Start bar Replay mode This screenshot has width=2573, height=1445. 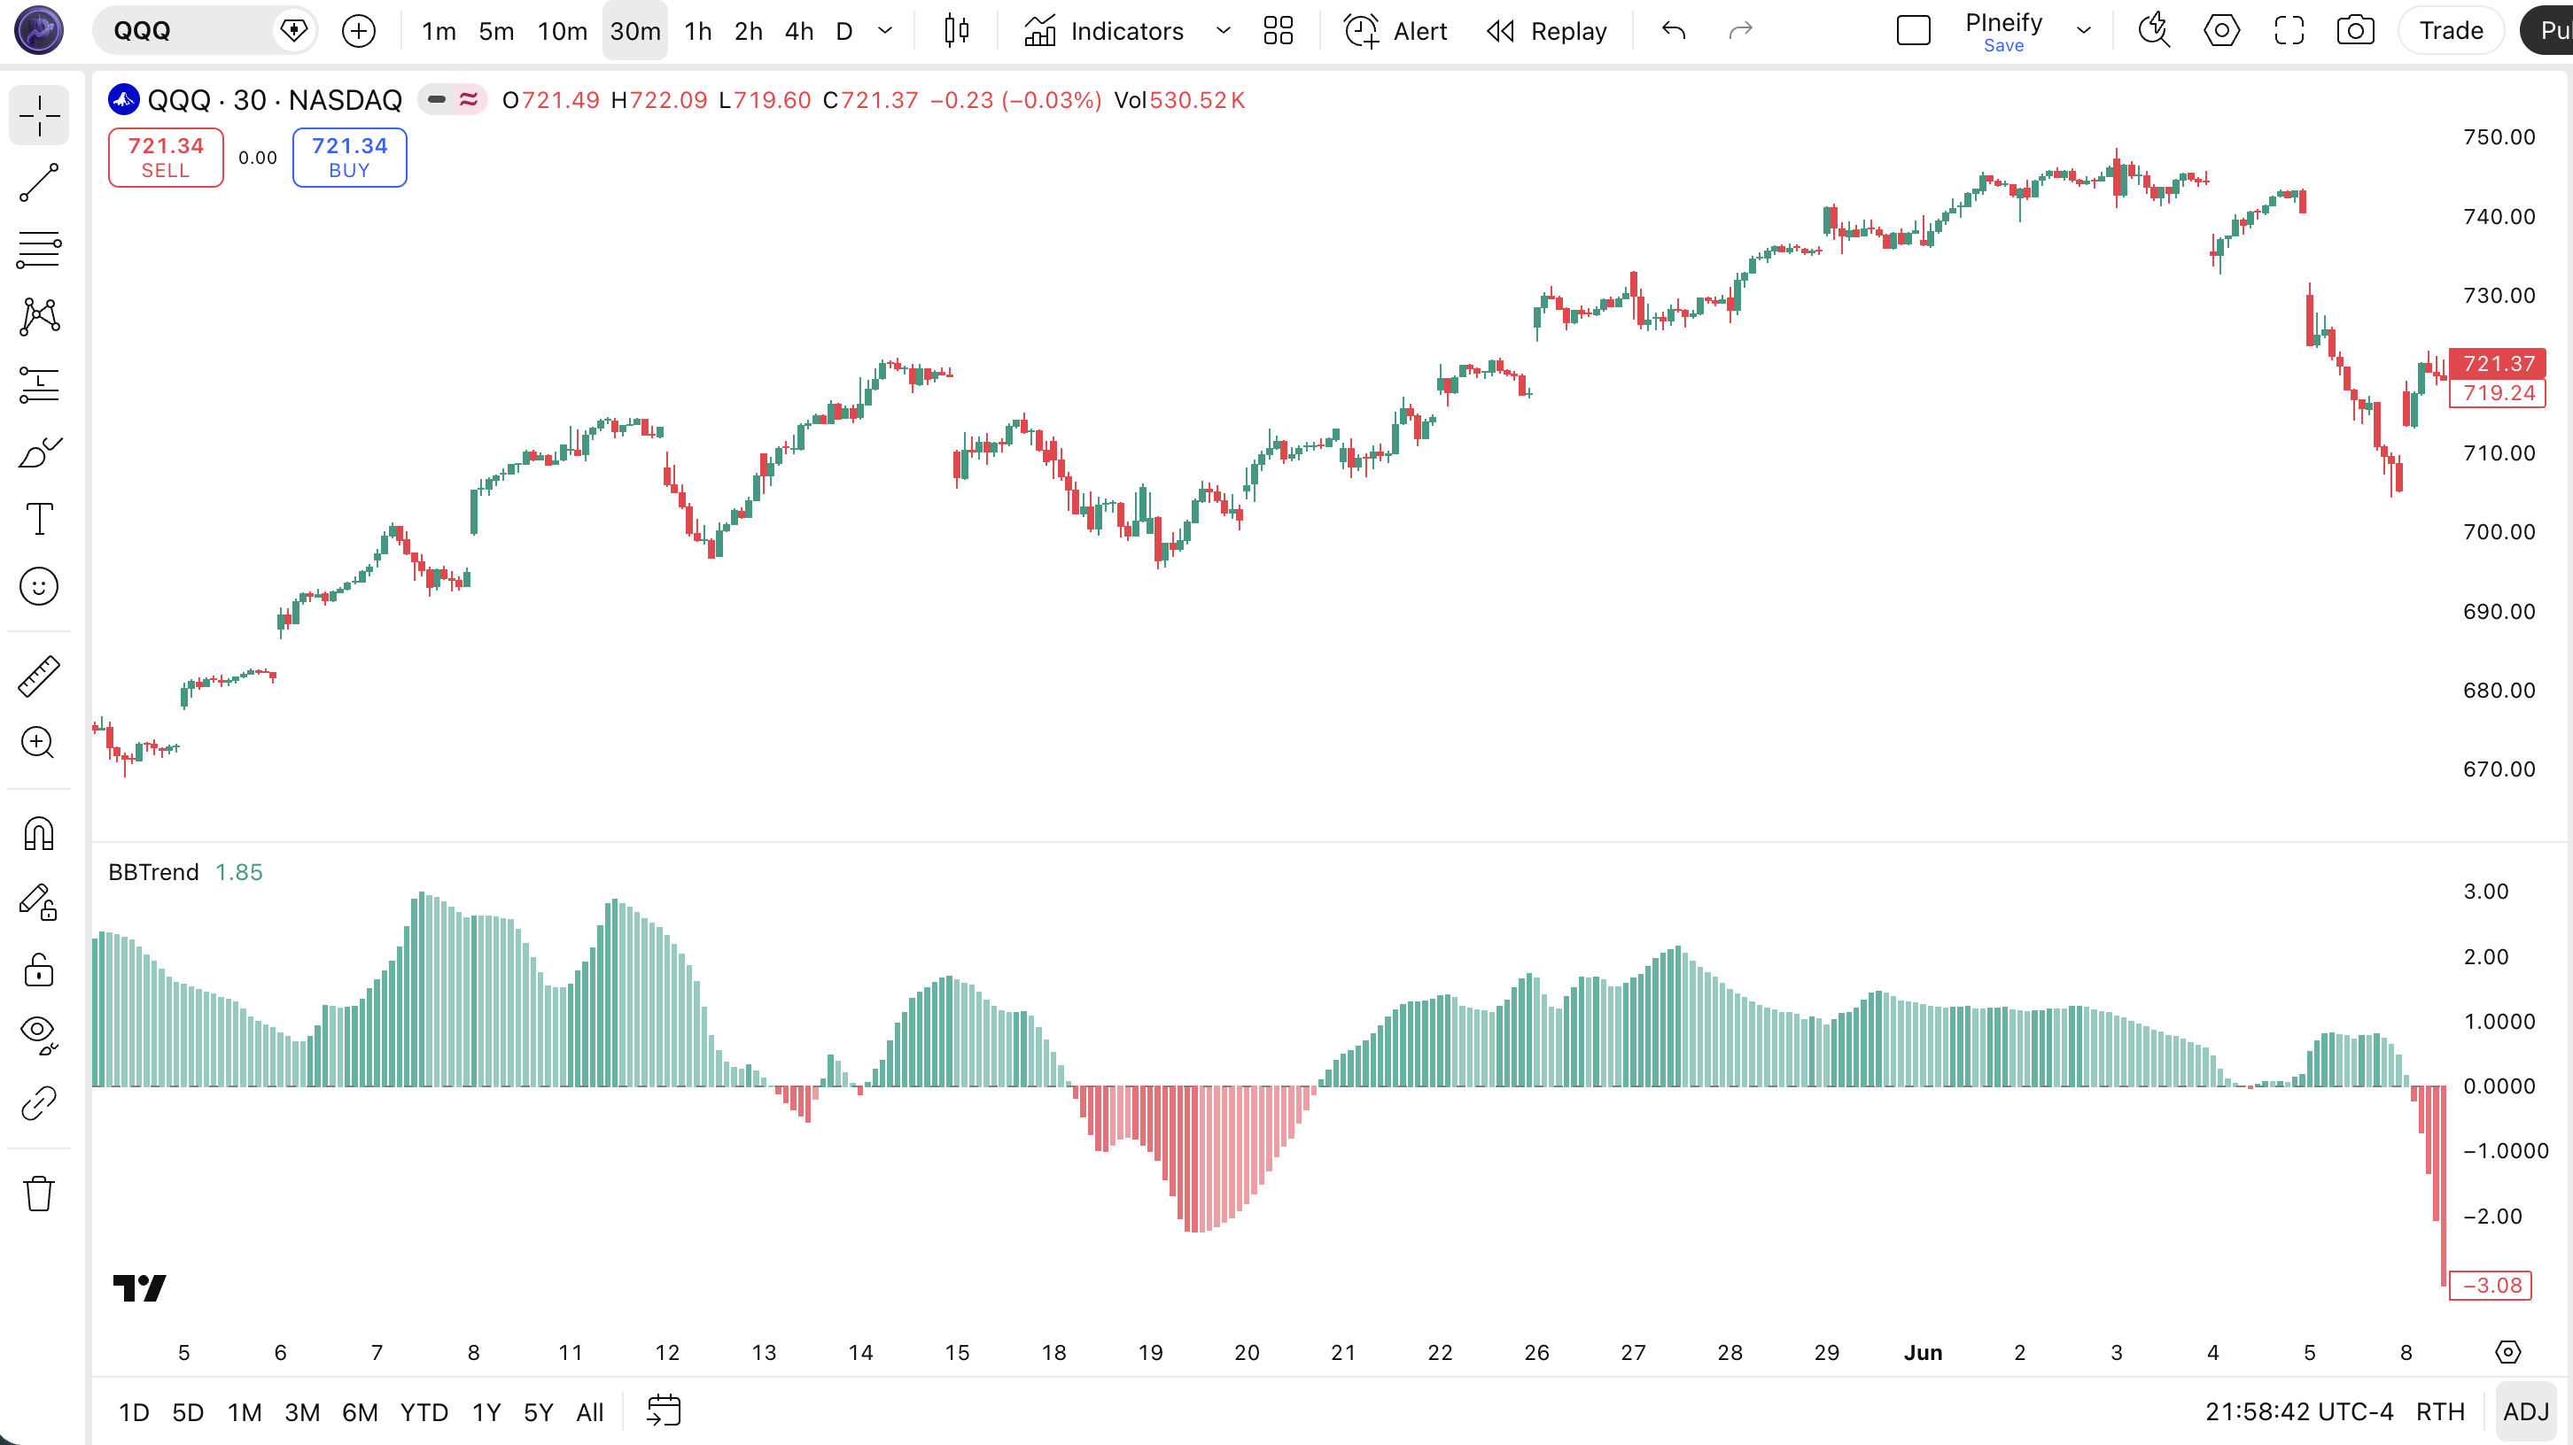pyautogui.click(x=1546, y=31)
